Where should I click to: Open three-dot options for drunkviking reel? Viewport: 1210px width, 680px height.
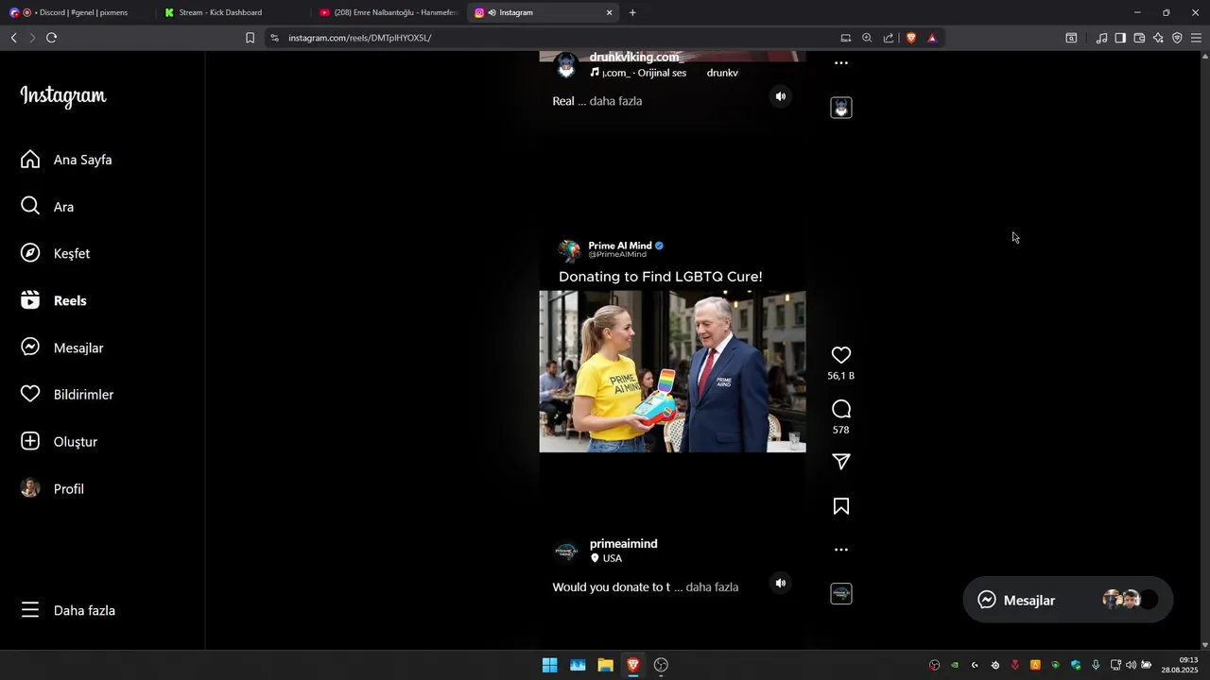841,63
